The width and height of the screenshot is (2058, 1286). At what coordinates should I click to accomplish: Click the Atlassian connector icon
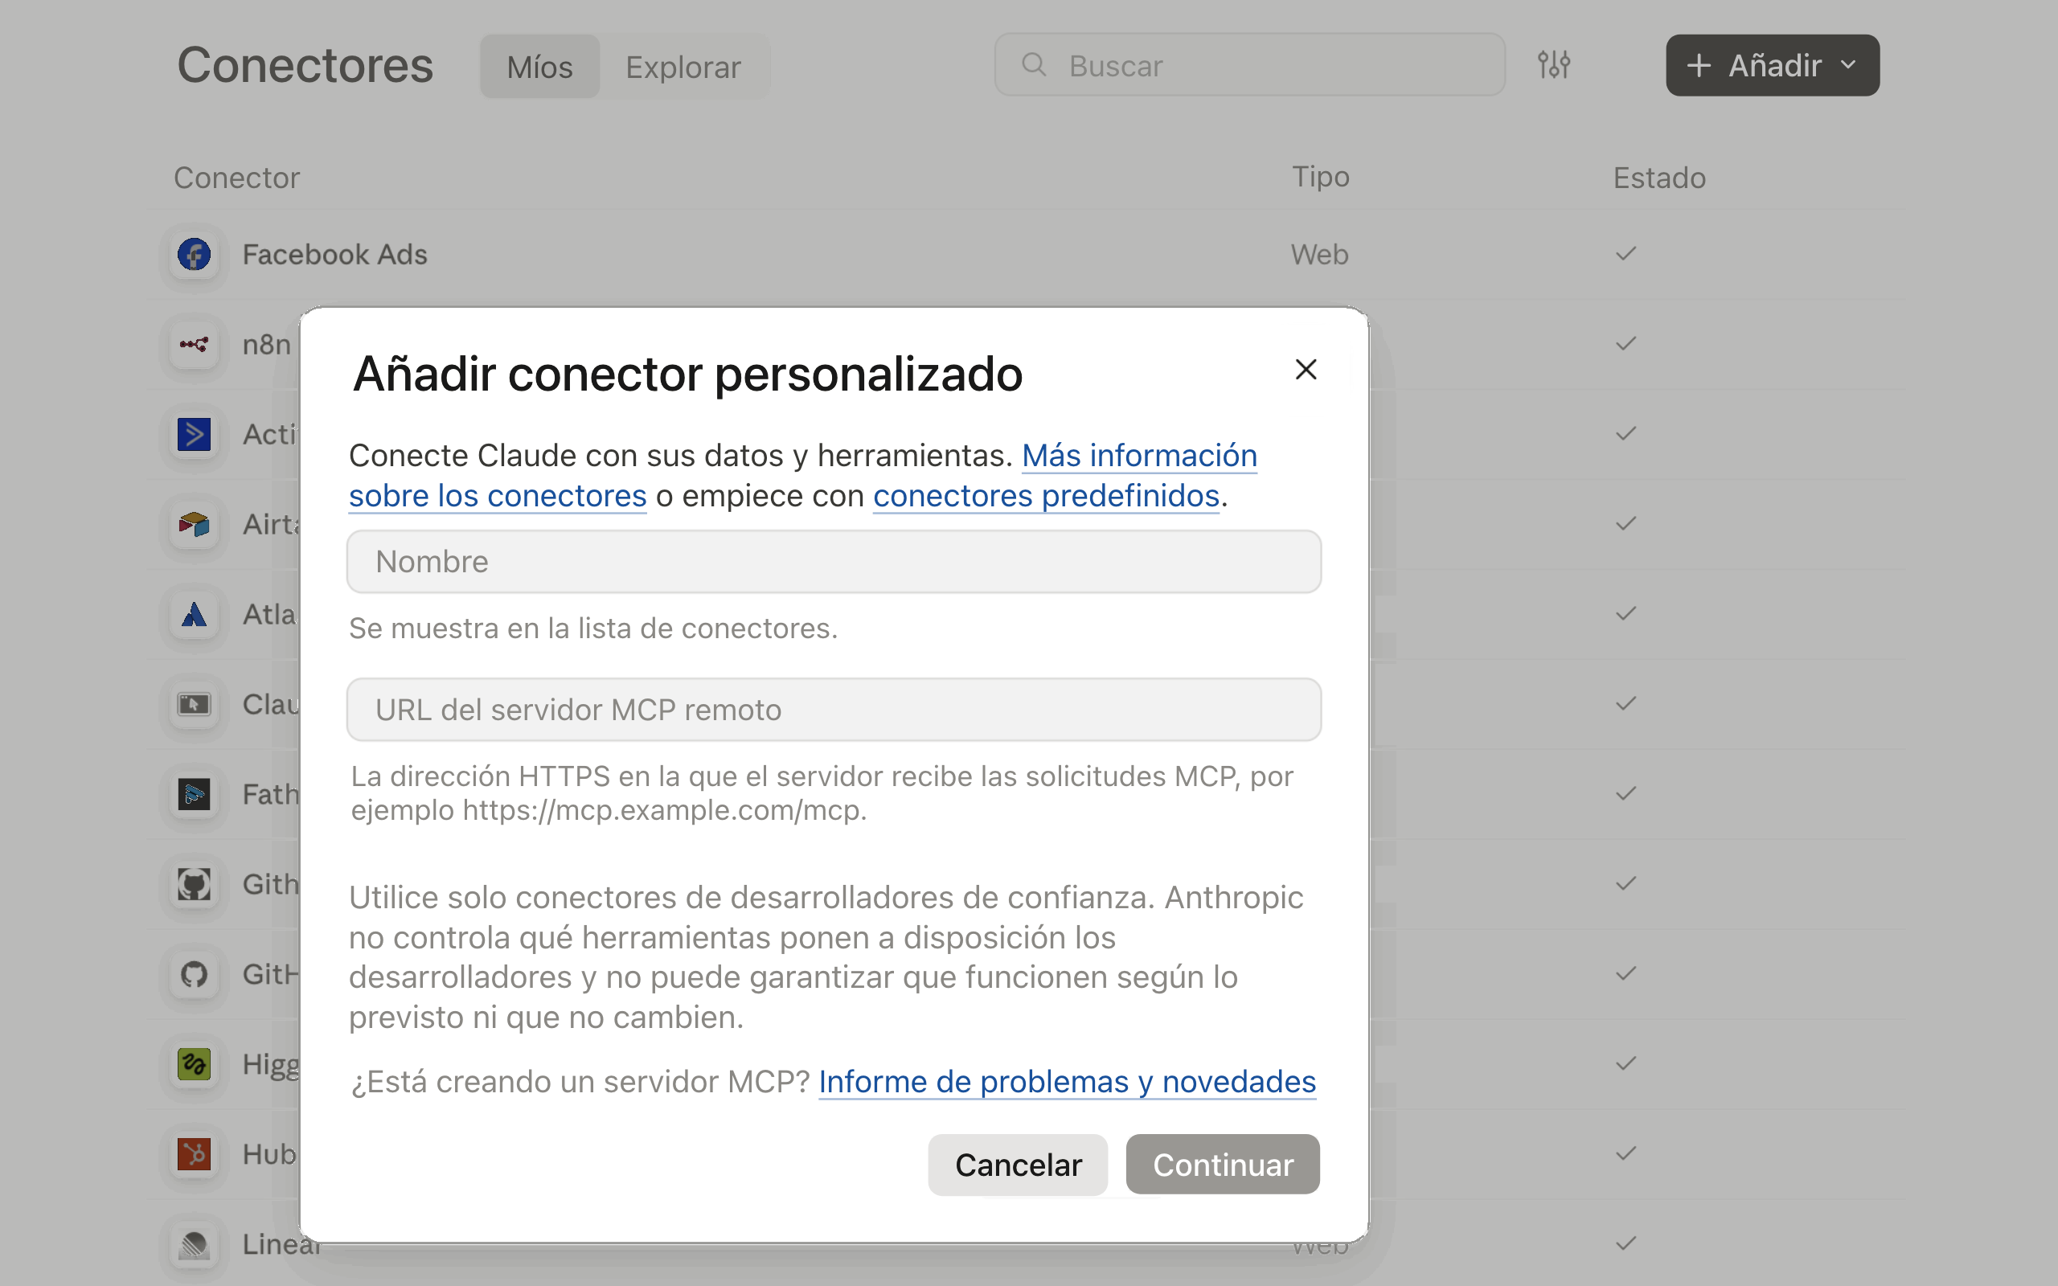point(194,615)
